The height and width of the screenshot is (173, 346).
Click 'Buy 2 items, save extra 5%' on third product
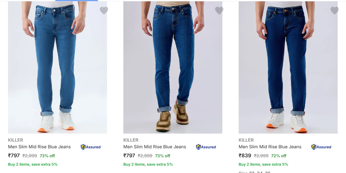[263, 164]
